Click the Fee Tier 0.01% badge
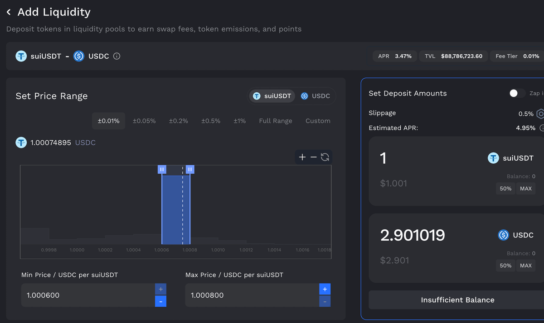Viewport: 544px width, 323px height. [x=517, y=56]
